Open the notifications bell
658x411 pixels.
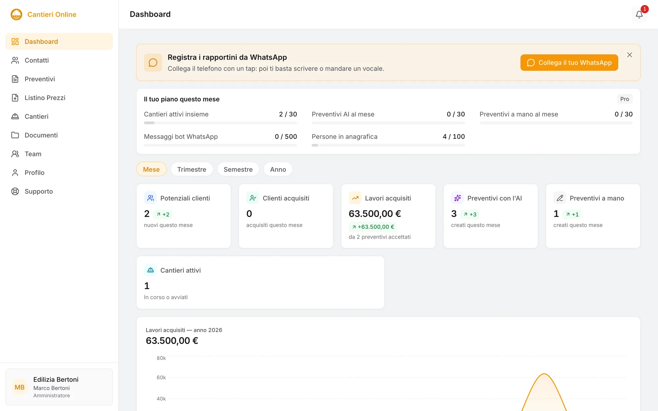coord(639,14)
